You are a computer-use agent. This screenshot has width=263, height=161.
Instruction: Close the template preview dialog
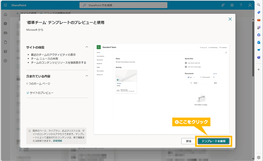(x=230, y=19)
